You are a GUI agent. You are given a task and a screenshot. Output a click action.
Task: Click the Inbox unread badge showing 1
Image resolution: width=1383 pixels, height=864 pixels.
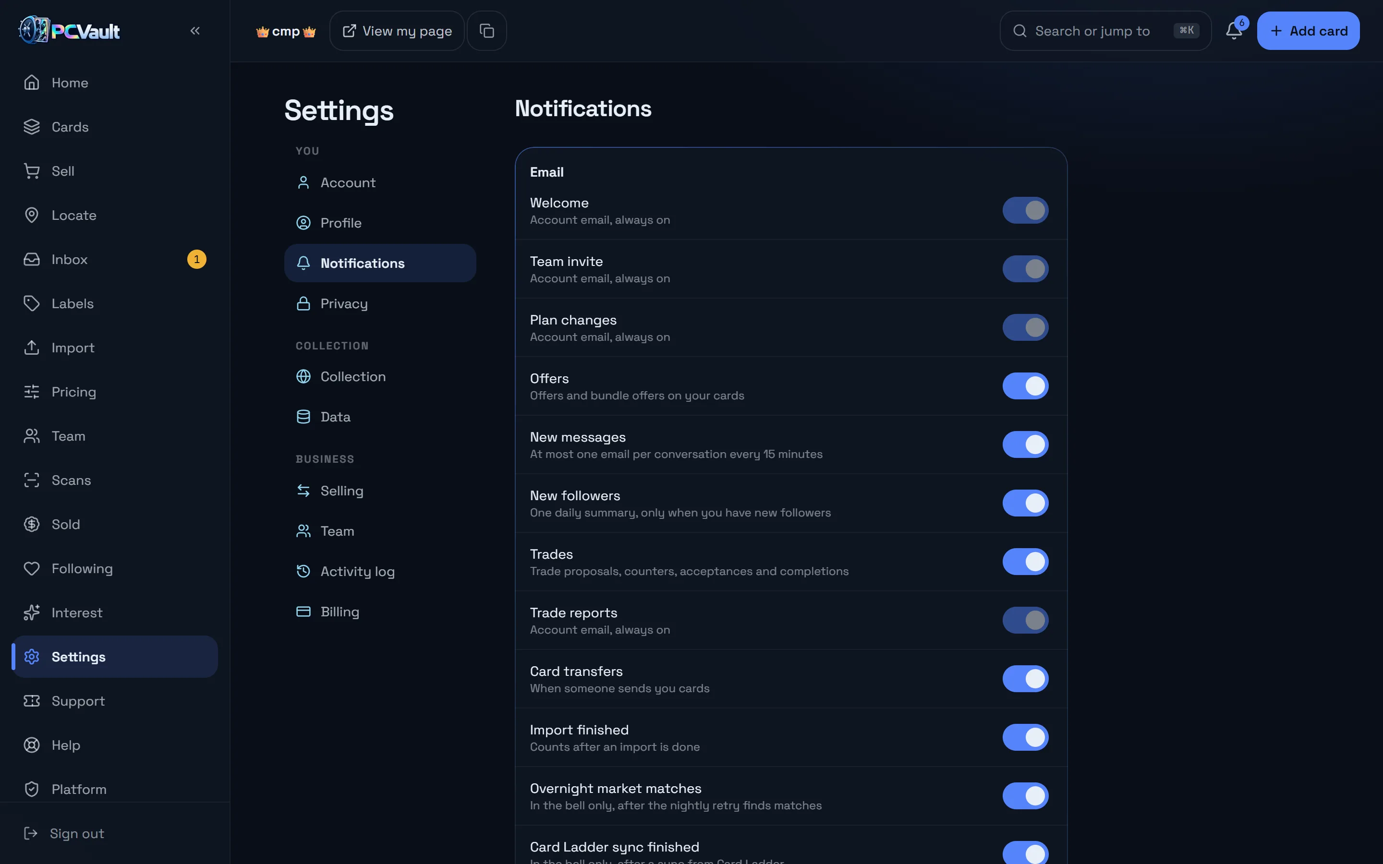196,259
